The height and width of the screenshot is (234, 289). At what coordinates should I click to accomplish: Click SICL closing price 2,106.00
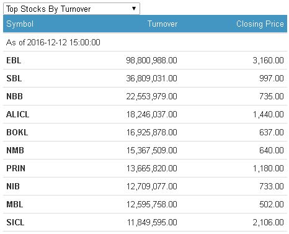click(269, 222)
